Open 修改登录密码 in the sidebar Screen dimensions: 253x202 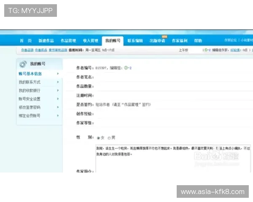tap(30, 107)
